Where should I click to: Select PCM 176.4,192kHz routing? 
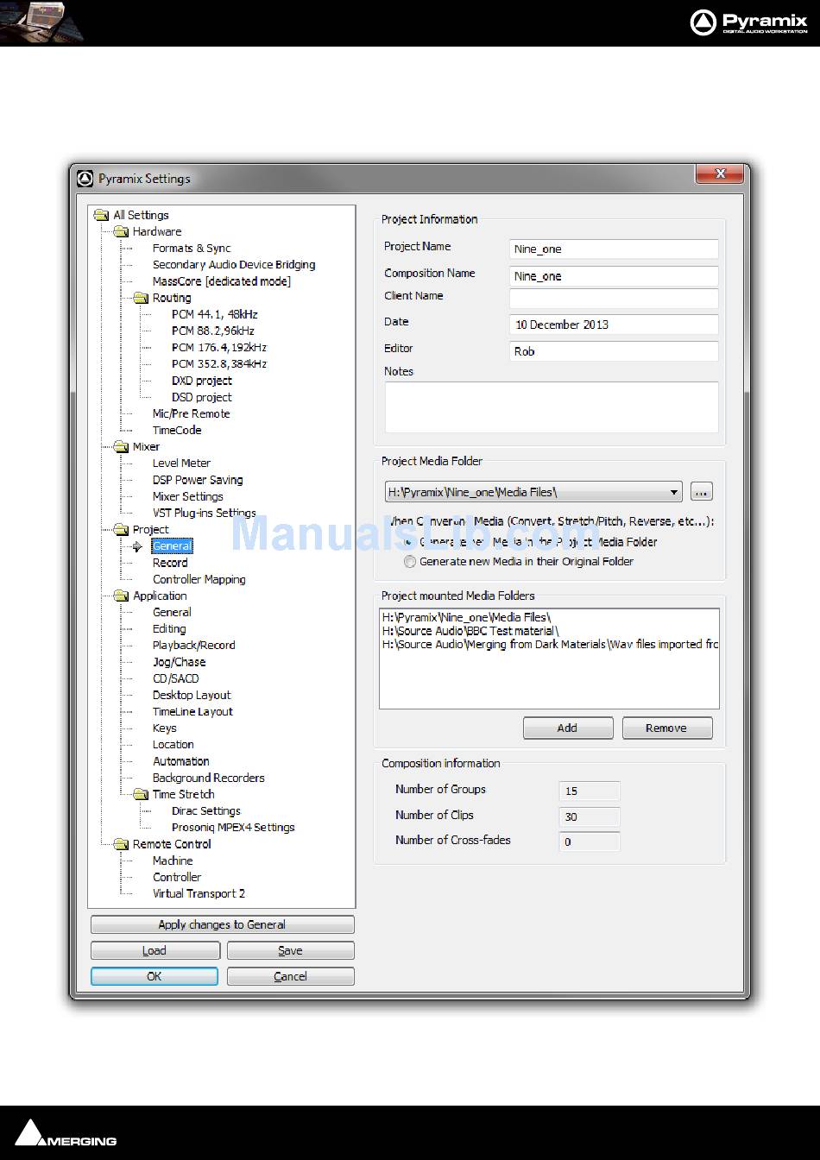[219, 347]
